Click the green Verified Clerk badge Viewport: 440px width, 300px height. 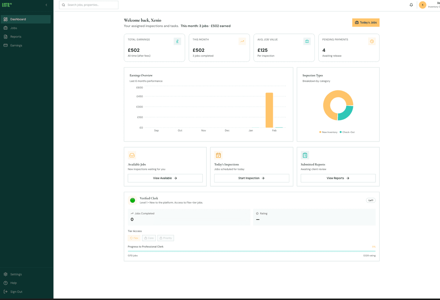coord(132,200)
